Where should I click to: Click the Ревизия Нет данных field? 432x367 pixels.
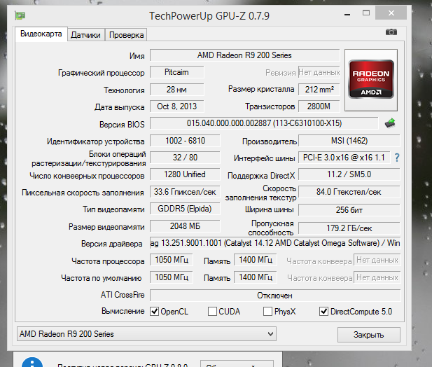[x=319, y=72]
